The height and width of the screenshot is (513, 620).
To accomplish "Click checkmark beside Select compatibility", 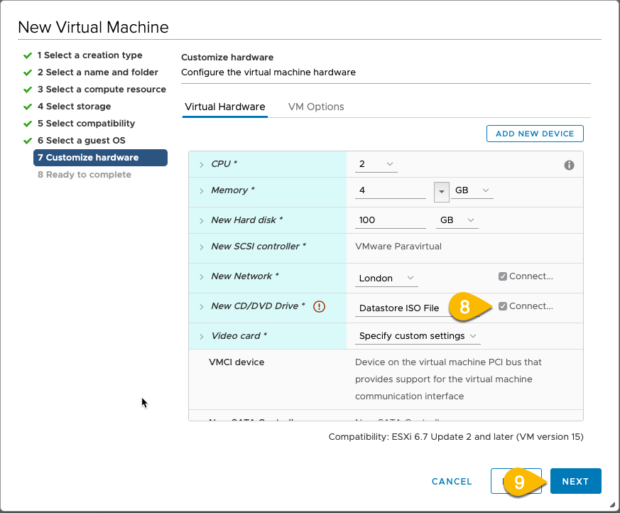I will tap(28, 124).
